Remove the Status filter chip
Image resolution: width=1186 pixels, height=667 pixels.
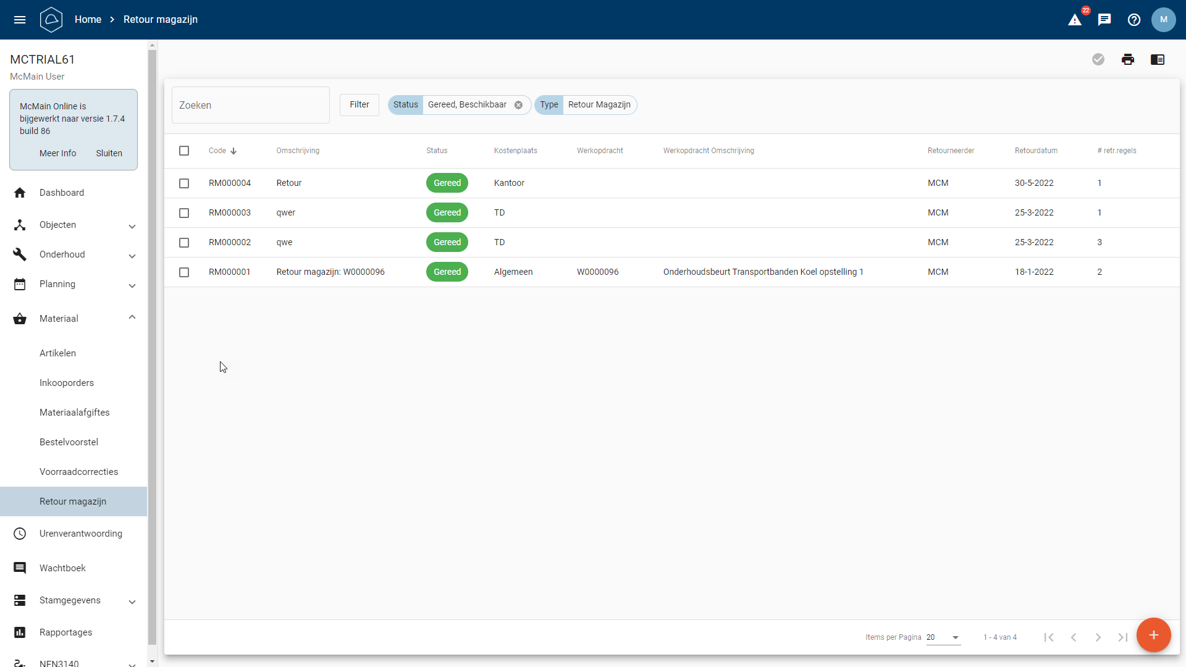point(519,105)
